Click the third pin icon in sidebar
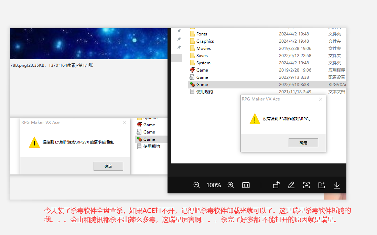Image resolution: width=377 pixels, height=235 pixels. [x=179, y=47]
